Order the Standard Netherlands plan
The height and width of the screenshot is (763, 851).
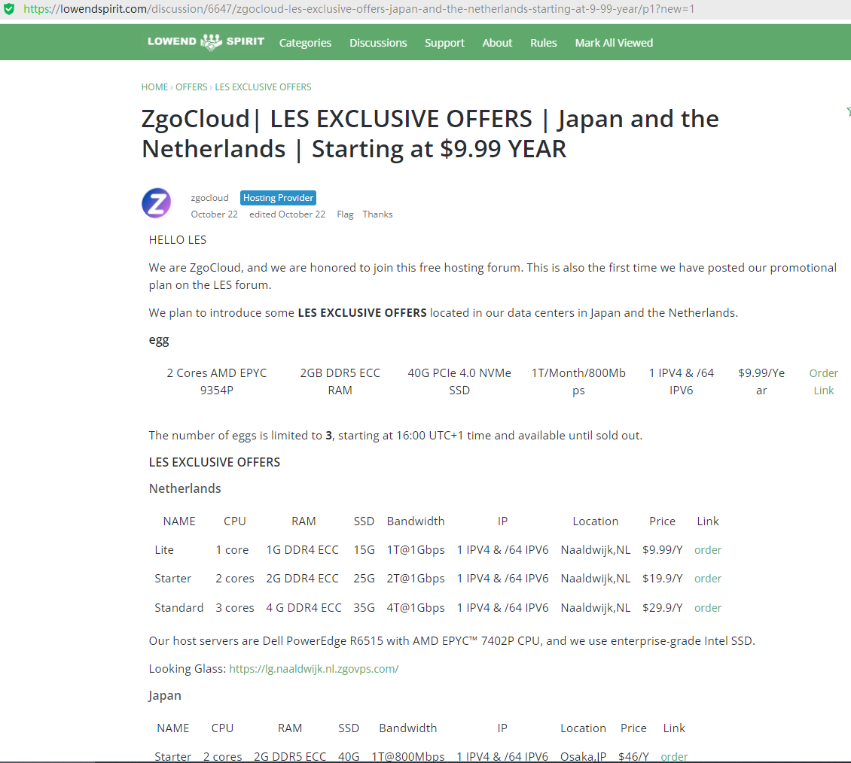(708, 608)
